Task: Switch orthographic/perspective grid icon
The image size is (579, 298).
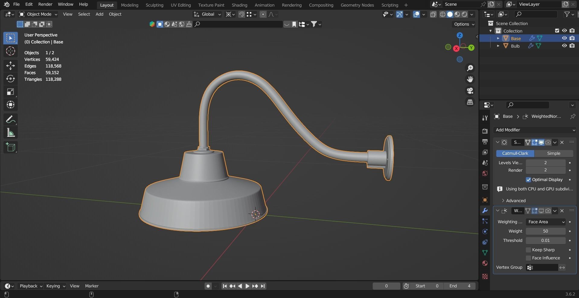Action: click(x=470, y=102)
